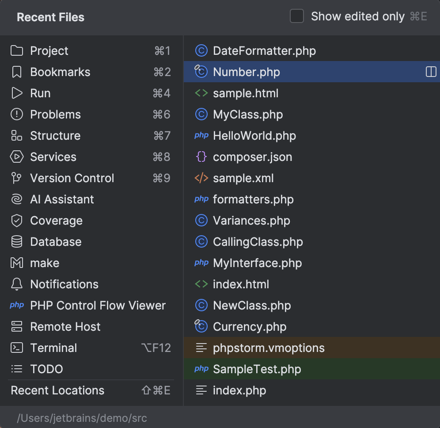Click the Notifications bell icon
Viewport: 440px width, 428px height.
(x=16, y=284)
